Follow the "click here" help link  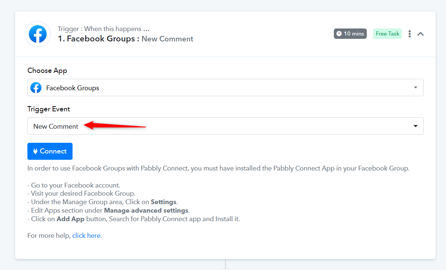point(86,236)
